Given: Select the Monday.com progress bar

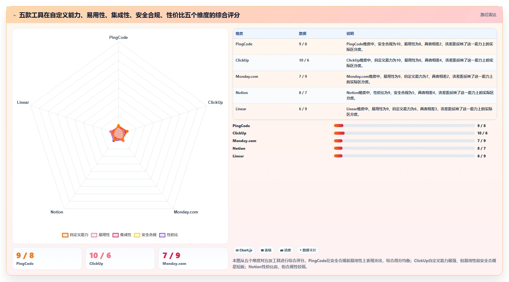Looking at the screenshot, I should (x=404, y=141).
